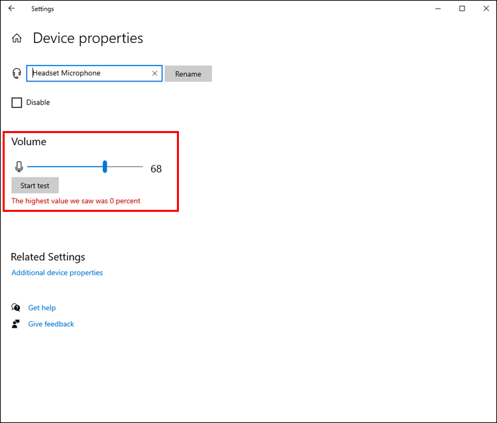Viewport: 497px width, 423px height.
Task: Click the volume slider handle
Action: [105, 167]
